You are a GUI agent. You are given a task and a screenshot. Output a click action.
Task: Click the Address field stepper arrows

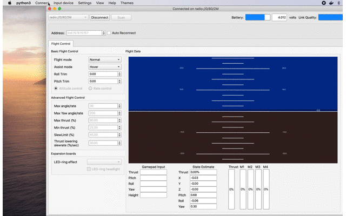point(104,33)
